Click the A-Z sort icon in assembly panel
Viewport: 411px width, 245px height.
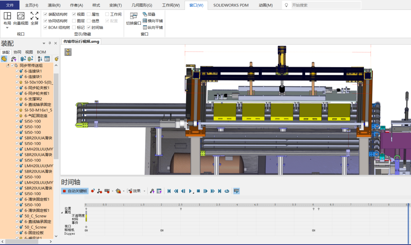[40, 59]
